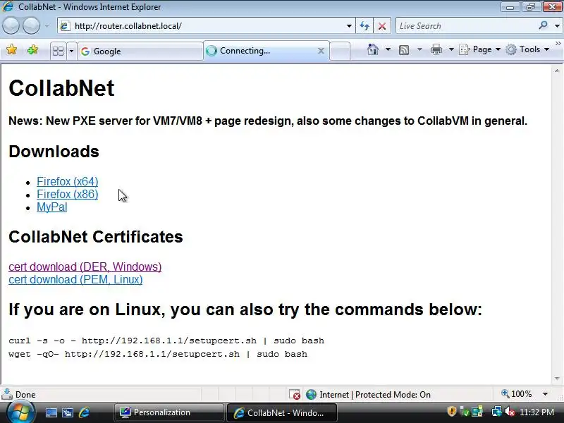Click the muted volume speaker tray icon
564x423 pixels.
[509, 412]
